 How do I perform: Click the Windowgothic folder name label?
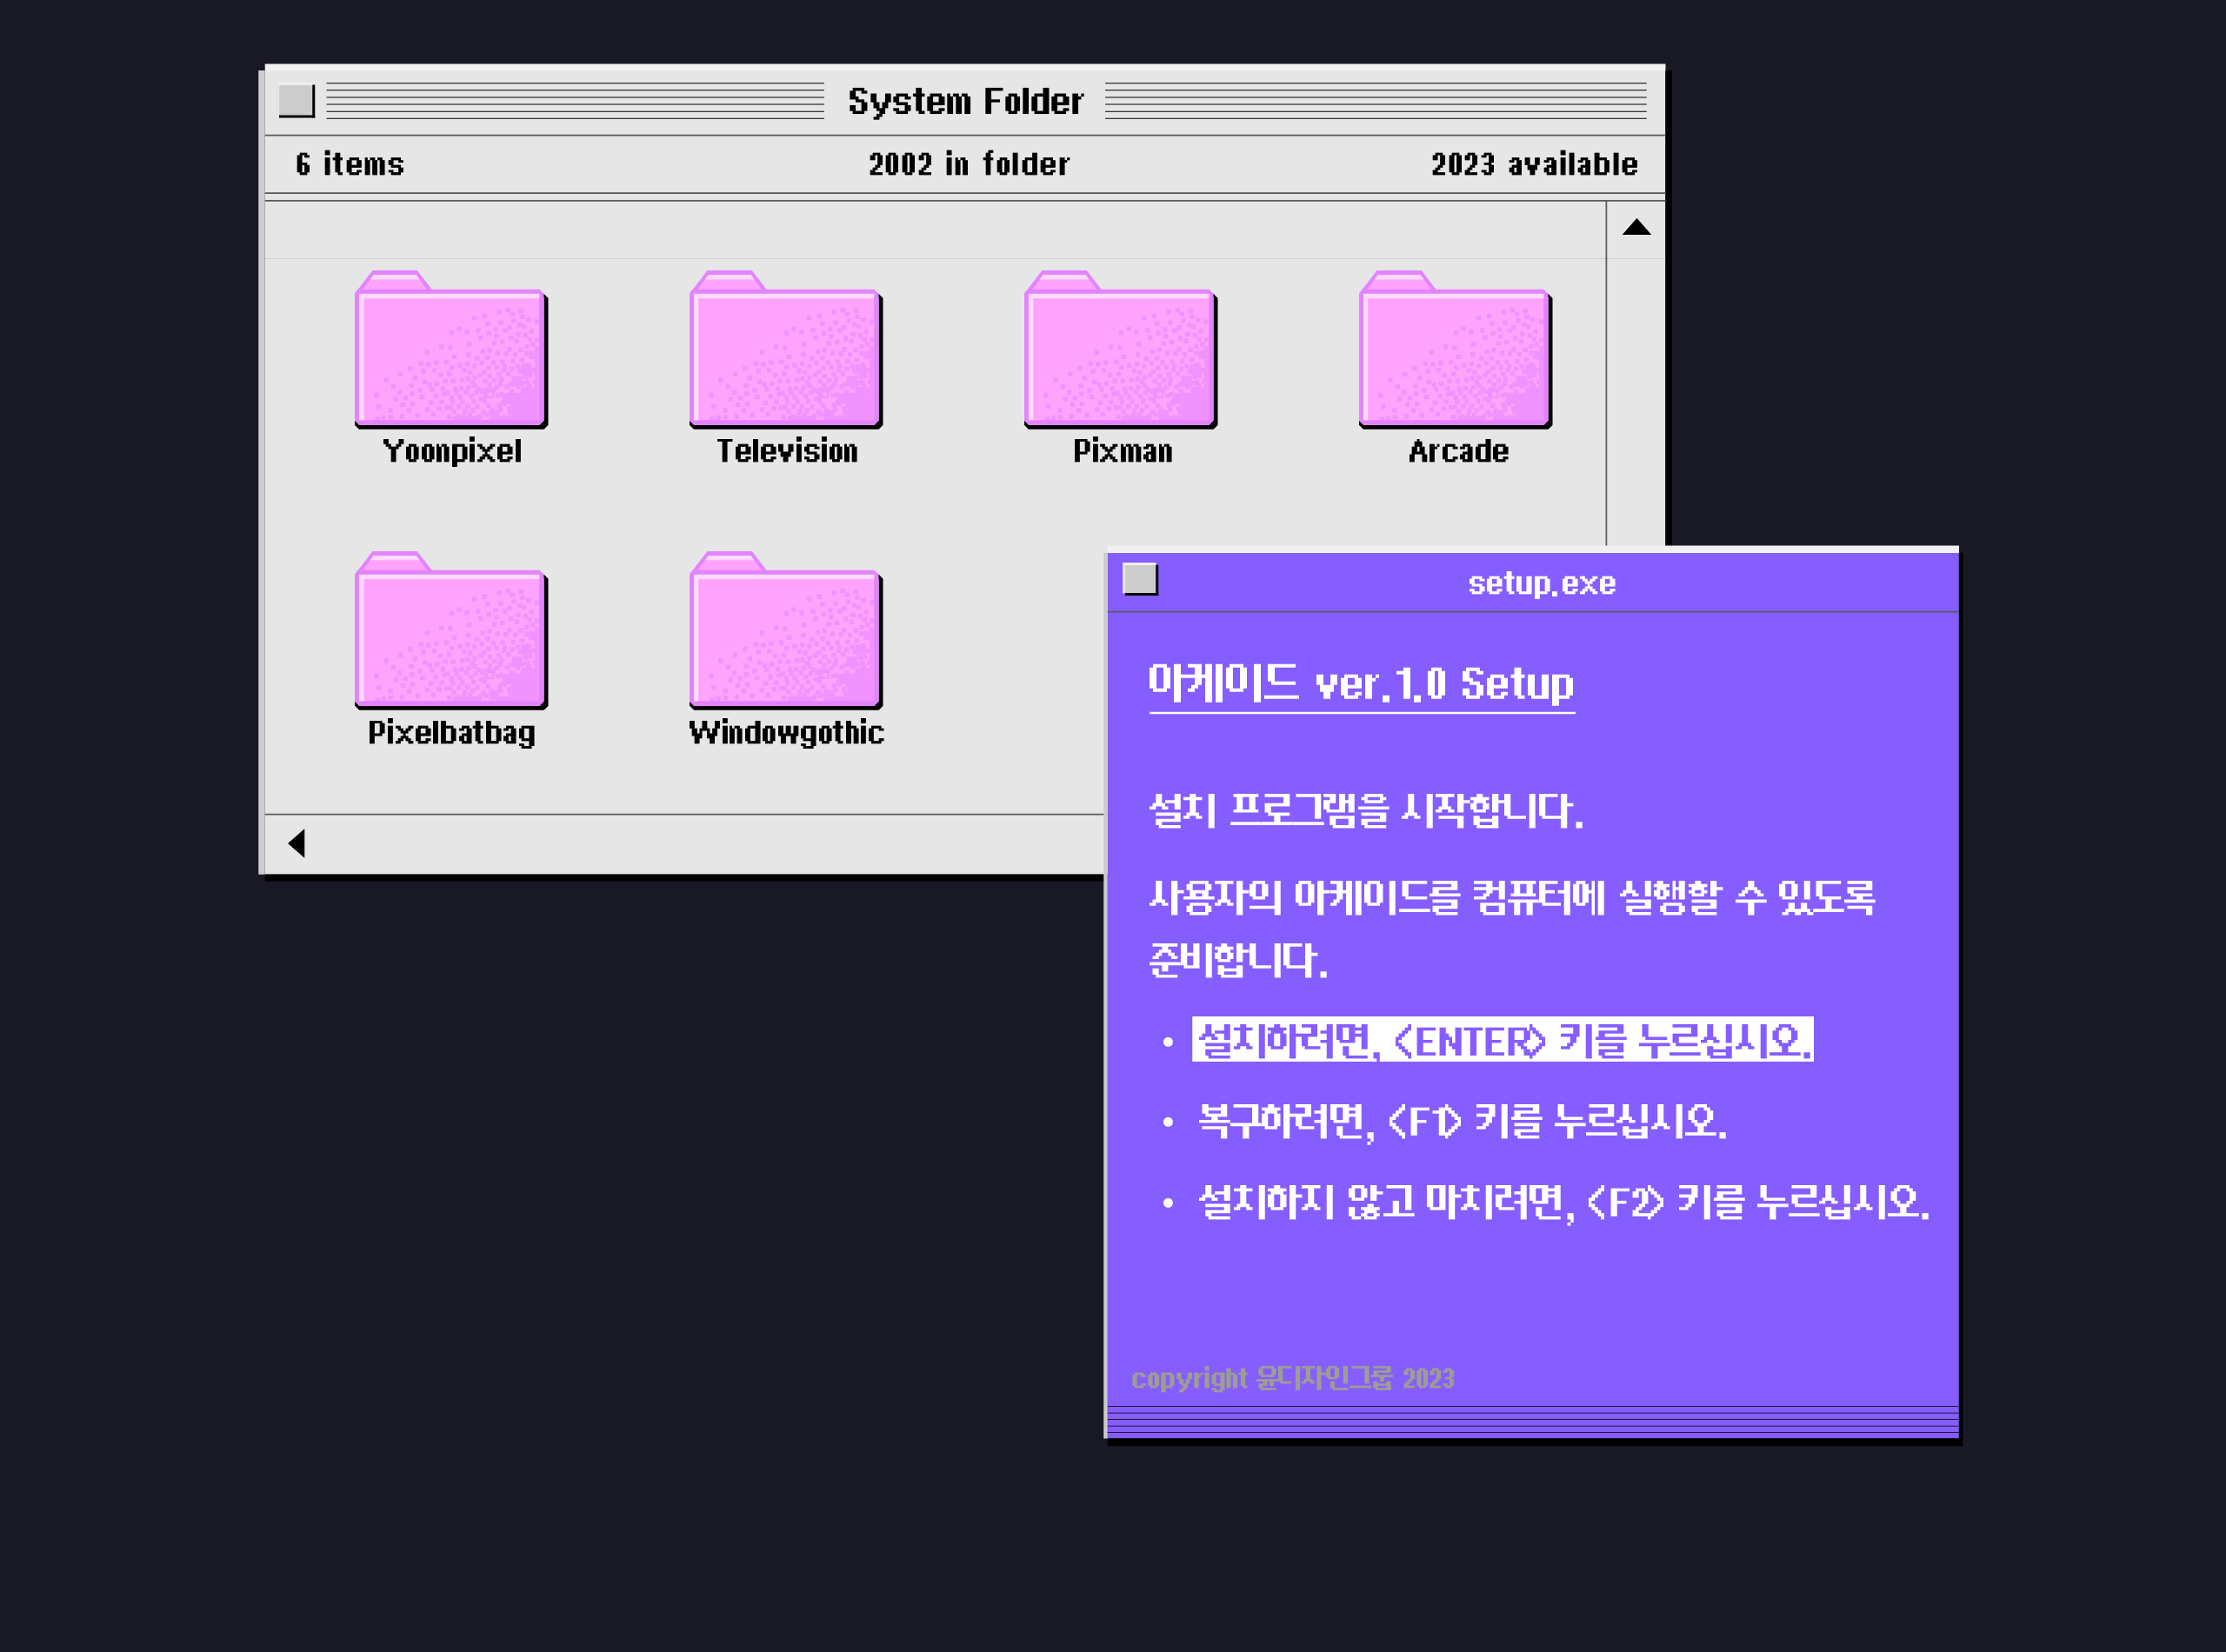pyautogui.click(x=786, y=732)
